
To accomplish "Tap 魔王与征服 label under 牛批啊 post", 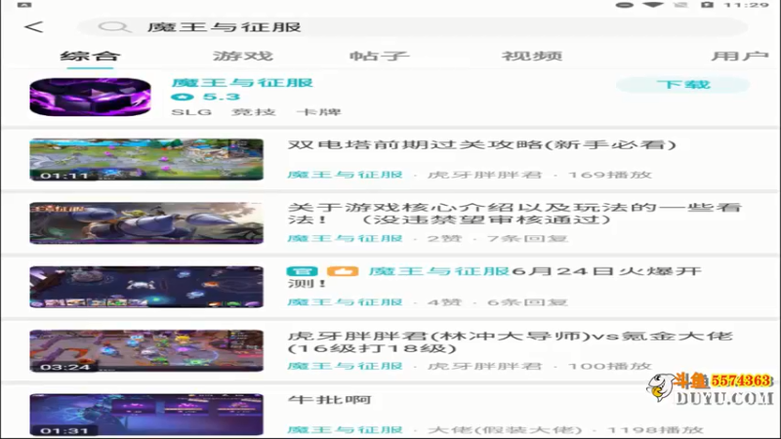I will (345, 429).
